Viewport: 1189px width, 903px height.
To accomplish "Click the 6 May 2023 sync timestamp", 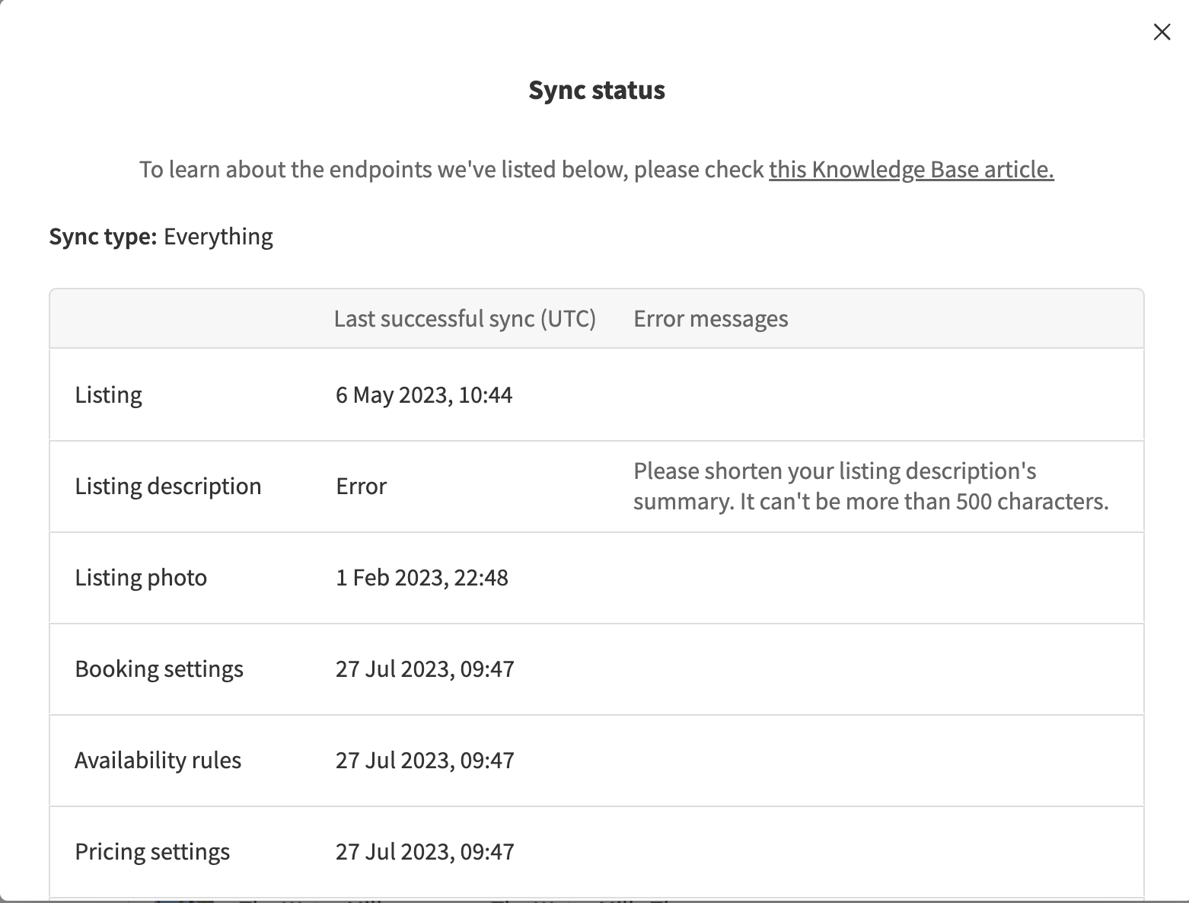I will point(423,394).
